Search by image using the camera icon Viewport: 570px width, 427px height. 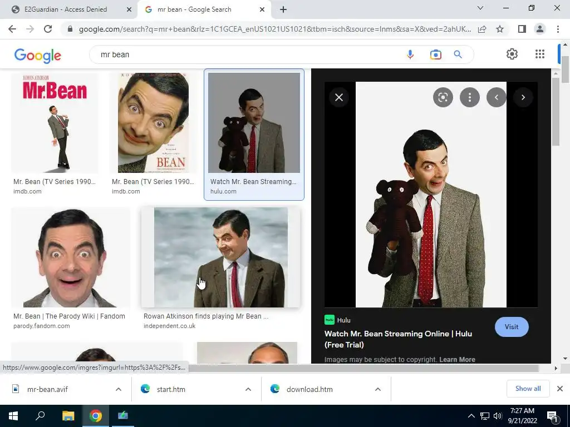pos(435,54)
